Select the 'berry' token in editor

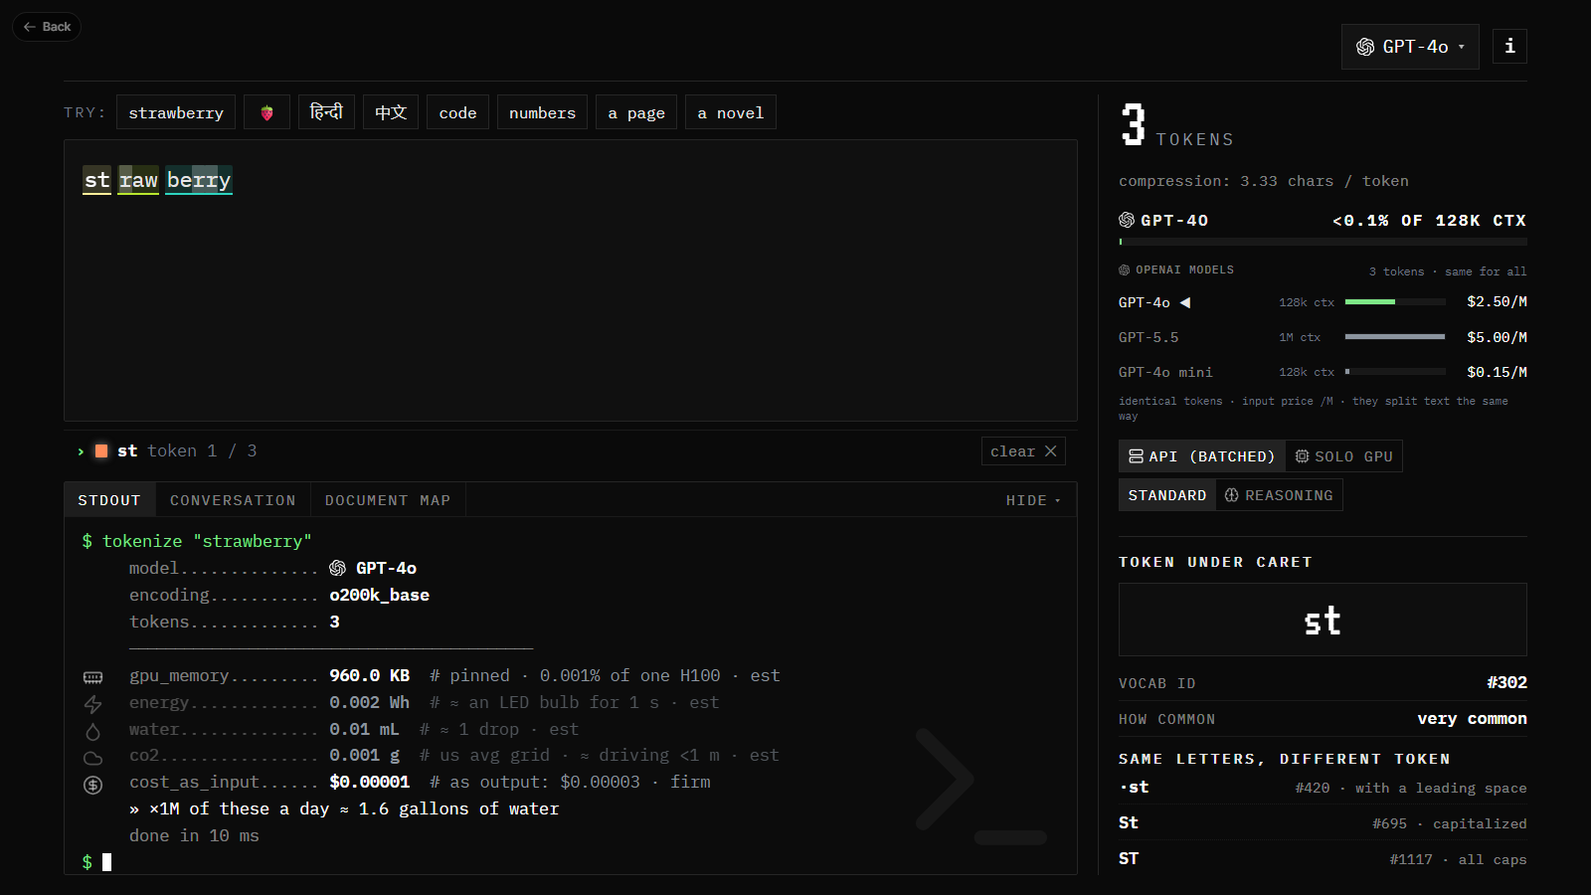pos(199,180)
